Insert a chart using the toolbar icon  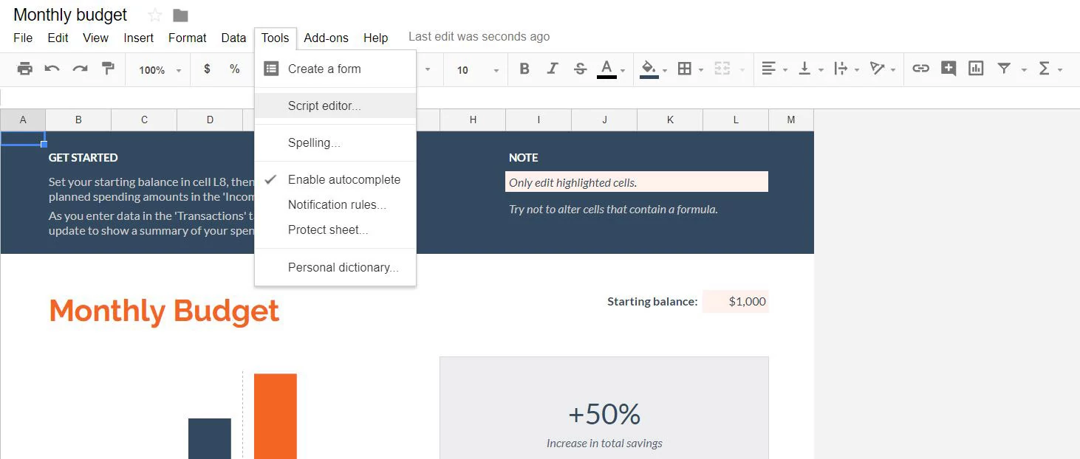976,69
